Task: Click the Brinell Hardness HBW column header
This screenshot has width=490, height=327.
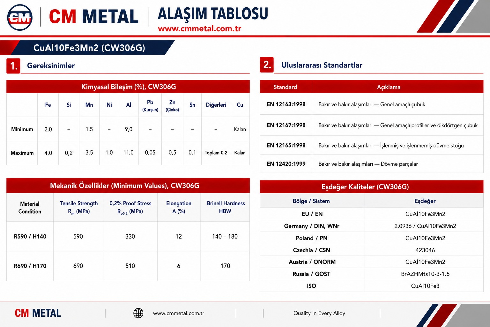Action: tap(226, 207)
